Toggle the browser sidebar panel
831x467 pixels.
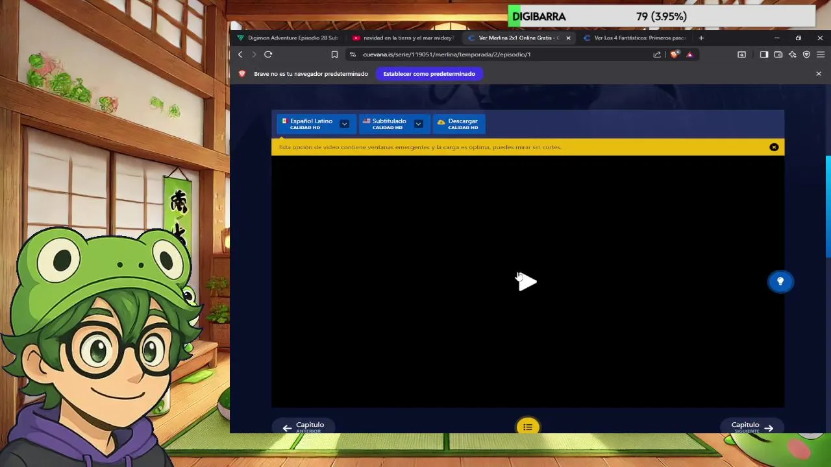pos(764,54)
